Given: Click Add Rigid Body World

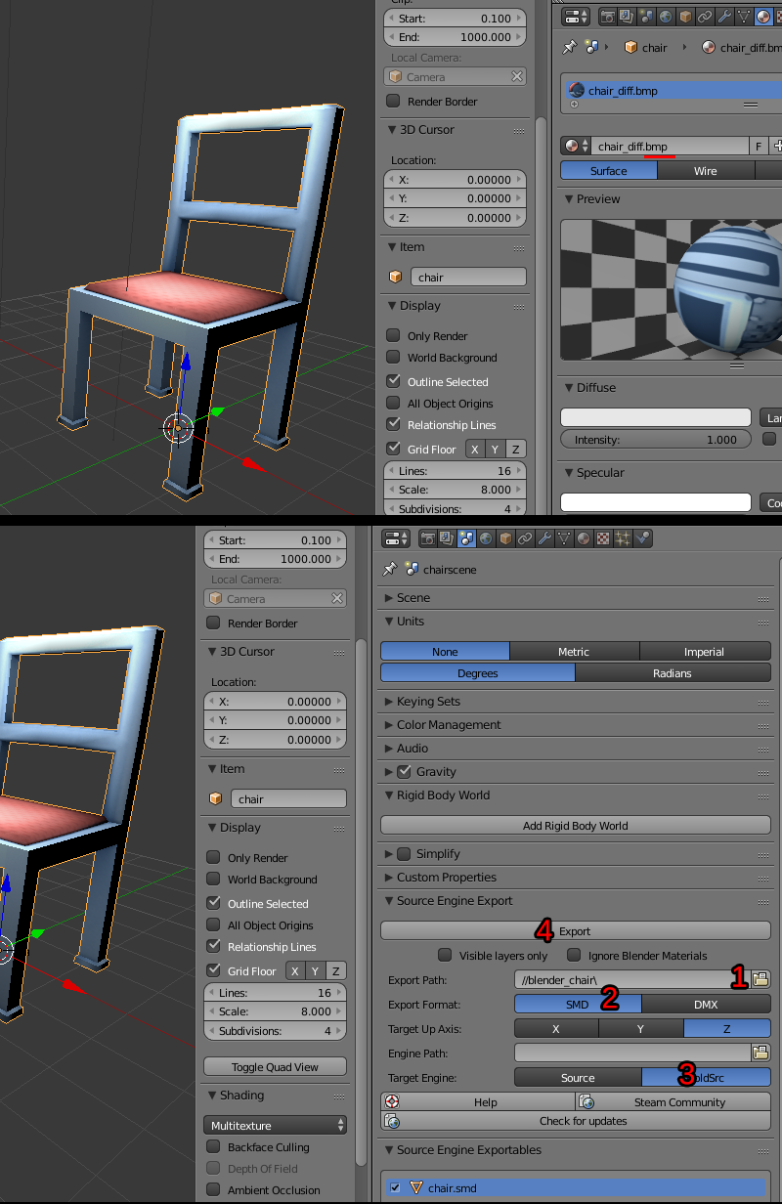Looking at the screenshot, I should click(x=575, y=825).
